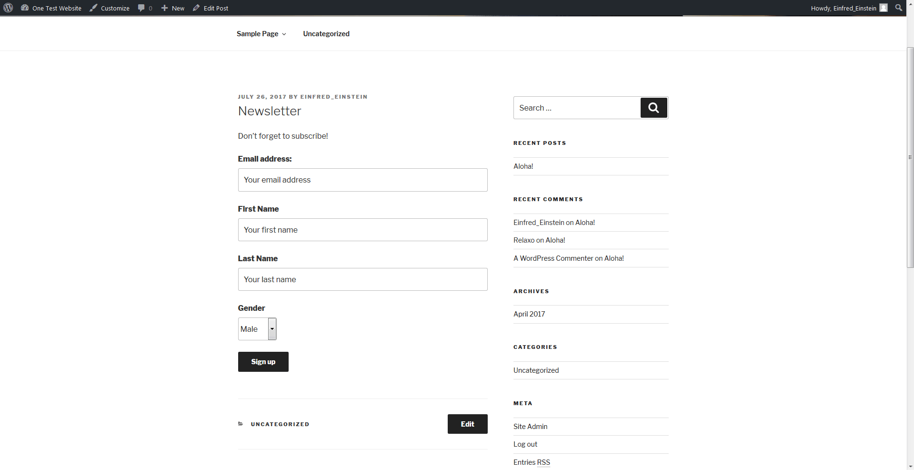Click the user avatar next to Howdy
This screenshot has height=470, width=914.
coord(884,8)
